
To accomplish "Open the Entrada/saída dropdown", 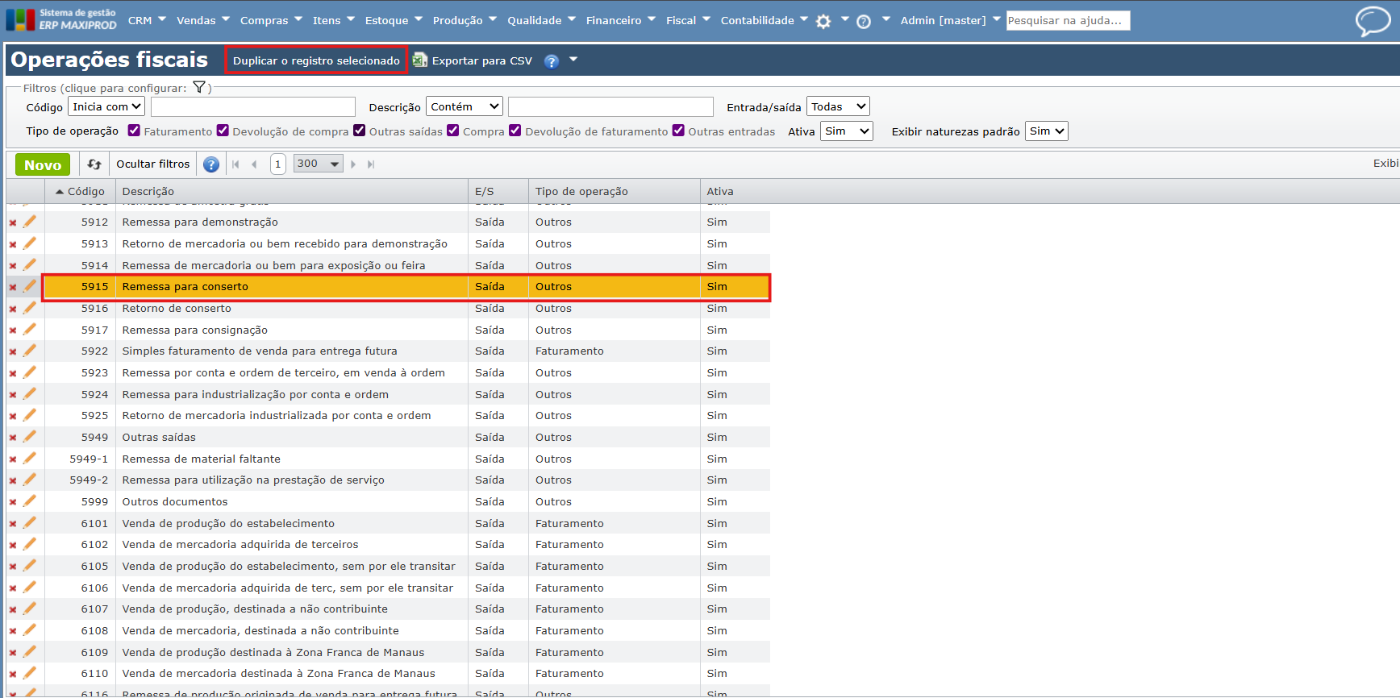I will pyautogui.click(x=838, y=106).
